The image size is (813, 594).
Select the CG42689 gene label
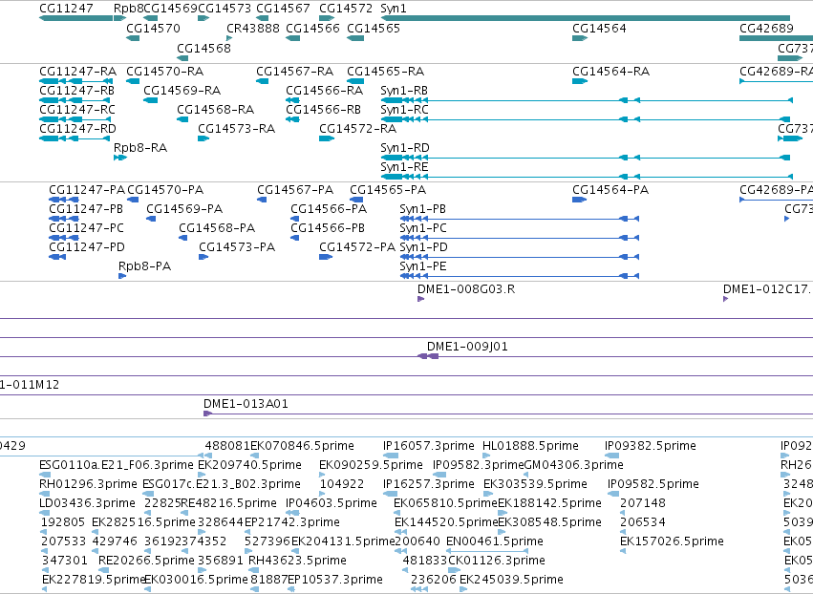(766, 29)
